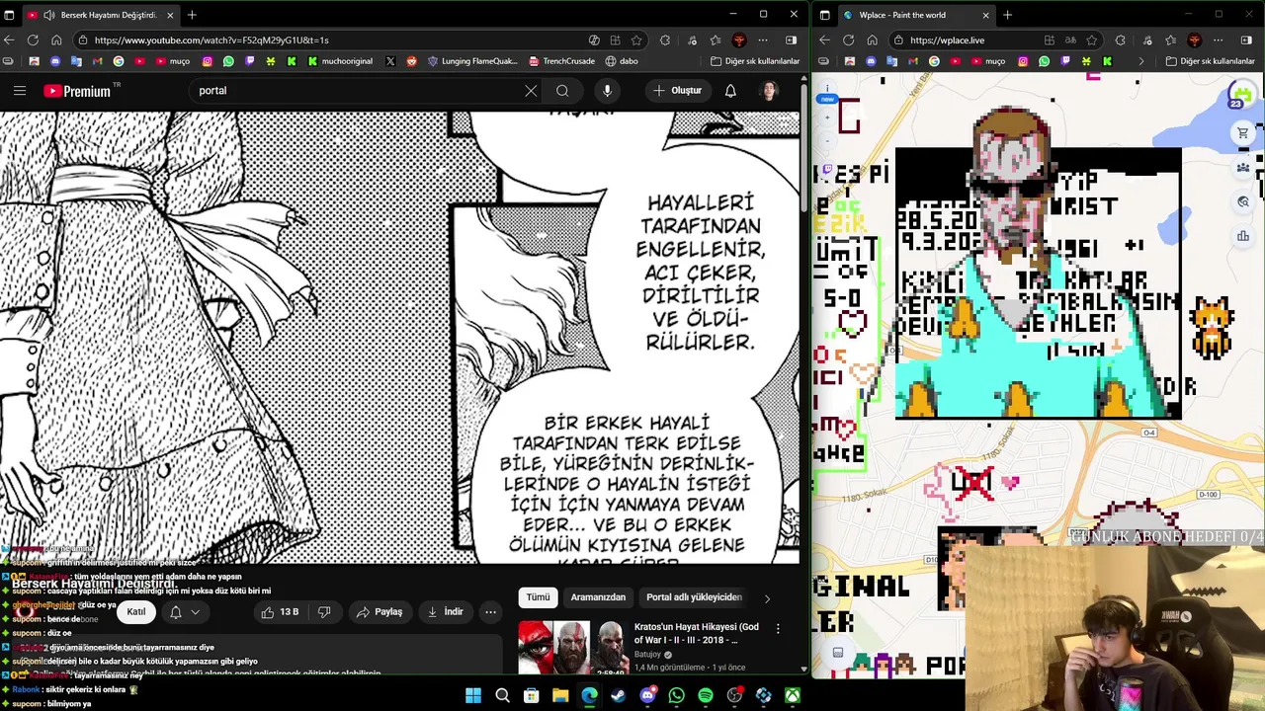Select the Aramanızdan filter chip
Image resolution: width=1265 pixels, height=711 pixels.
pos(598,597)
